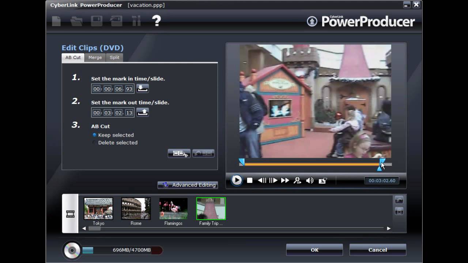
Task: Click the mark out handle on preview timeline
Action: 382,161
